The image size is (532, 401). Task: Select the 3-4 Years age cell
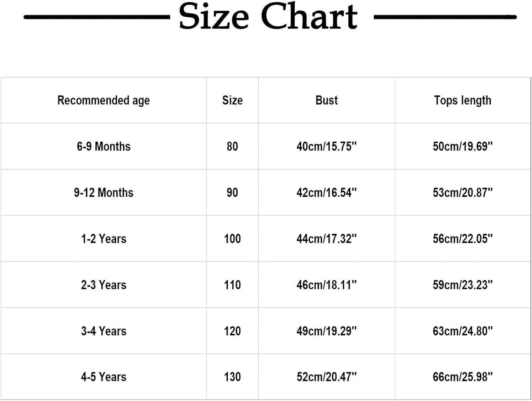pos(104,331)
